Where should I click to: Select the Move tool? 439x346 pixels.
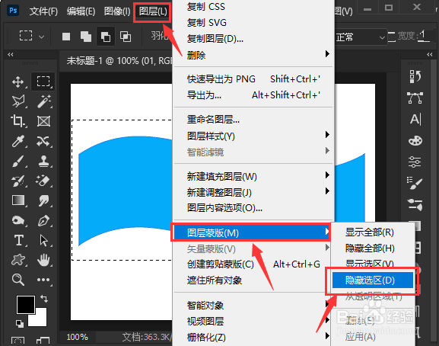[x=18, y=82]
